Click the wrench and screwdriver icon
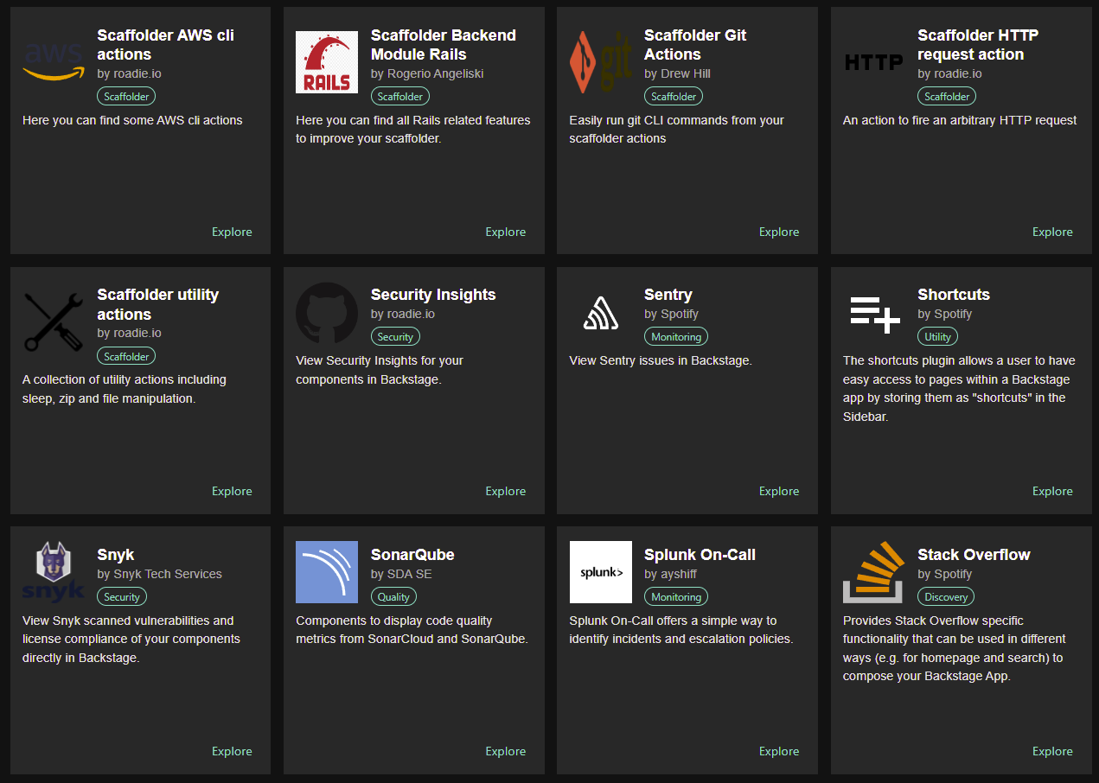The image size is (1099, 783). click(54, 321)
